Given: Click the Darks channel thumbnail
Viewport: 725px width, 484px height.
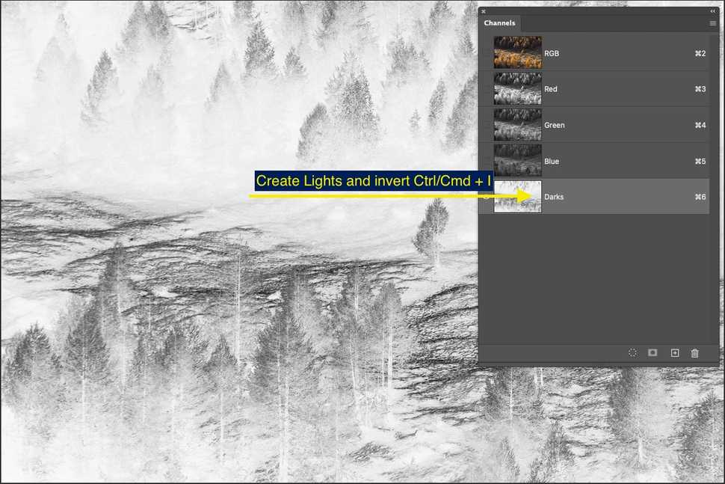Looking at the screenshot, I should [x=518, y=197].
